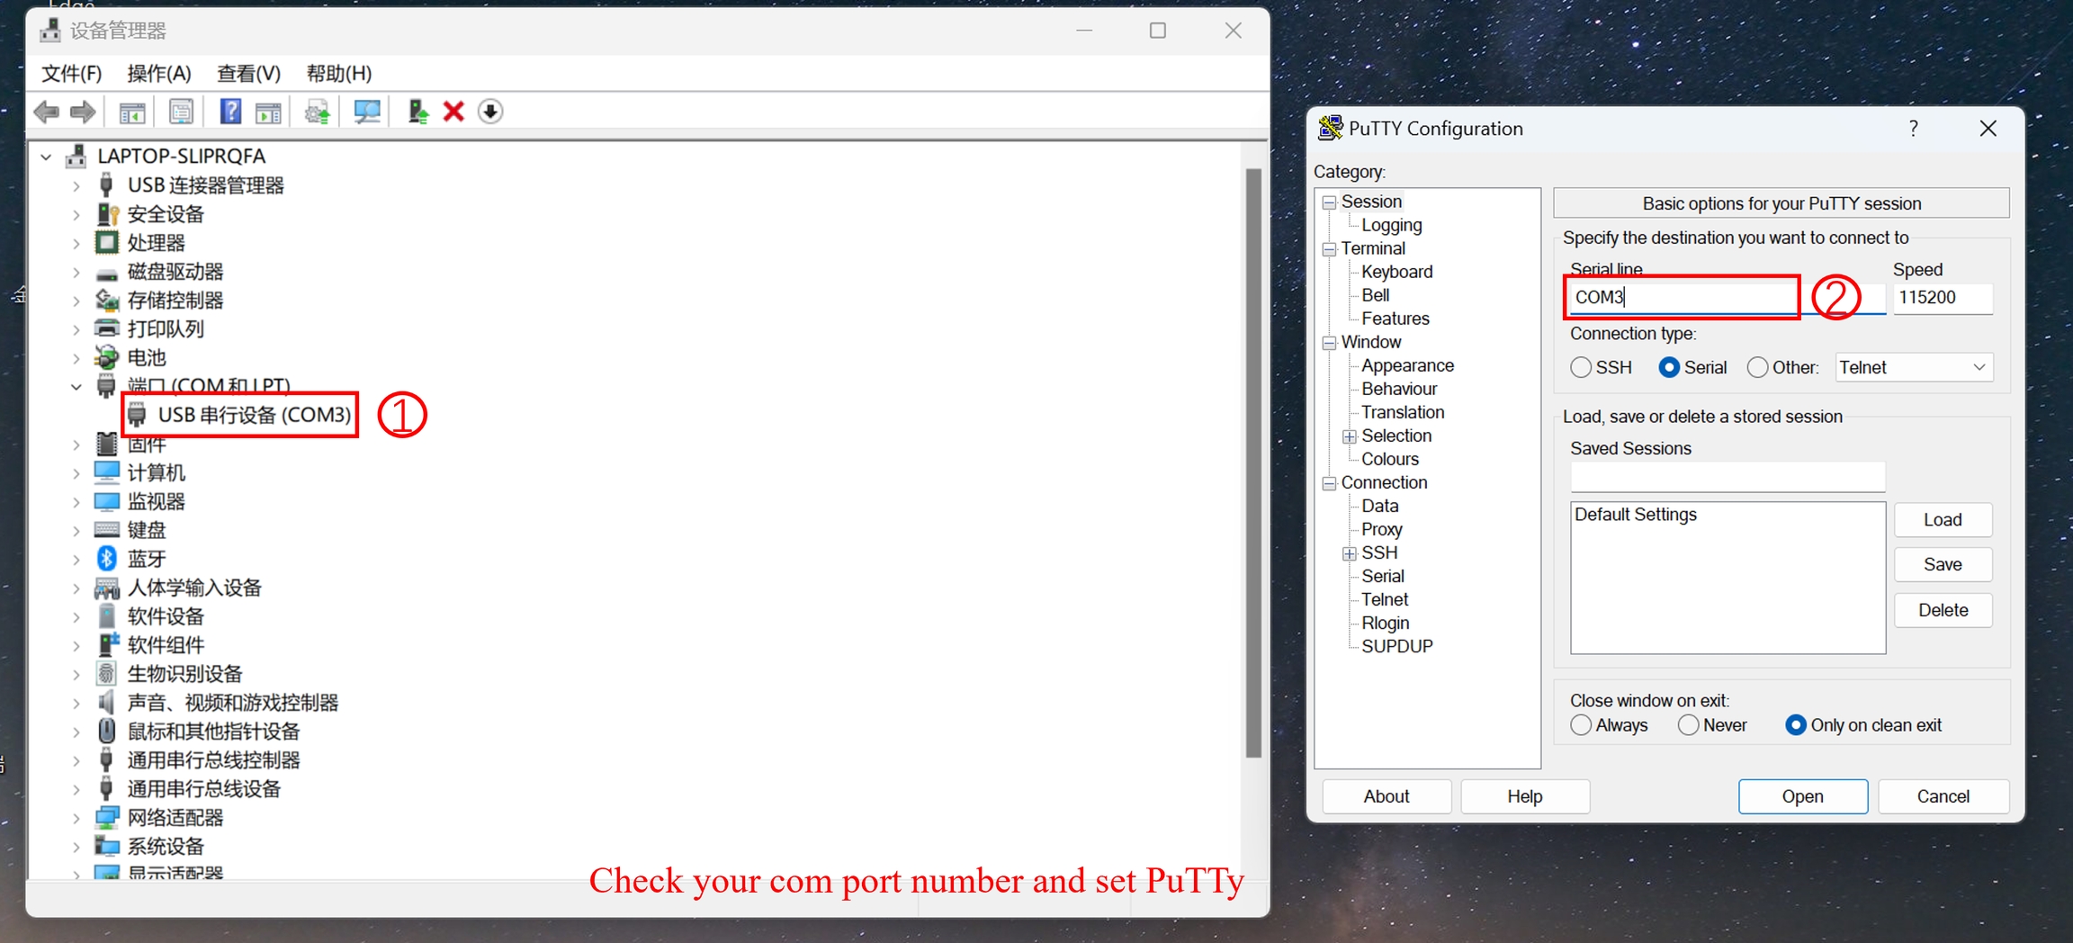Click the Bluetooth icon beside 蓝牙
This screenshot has width=2073, height=943.
(107, 559)
